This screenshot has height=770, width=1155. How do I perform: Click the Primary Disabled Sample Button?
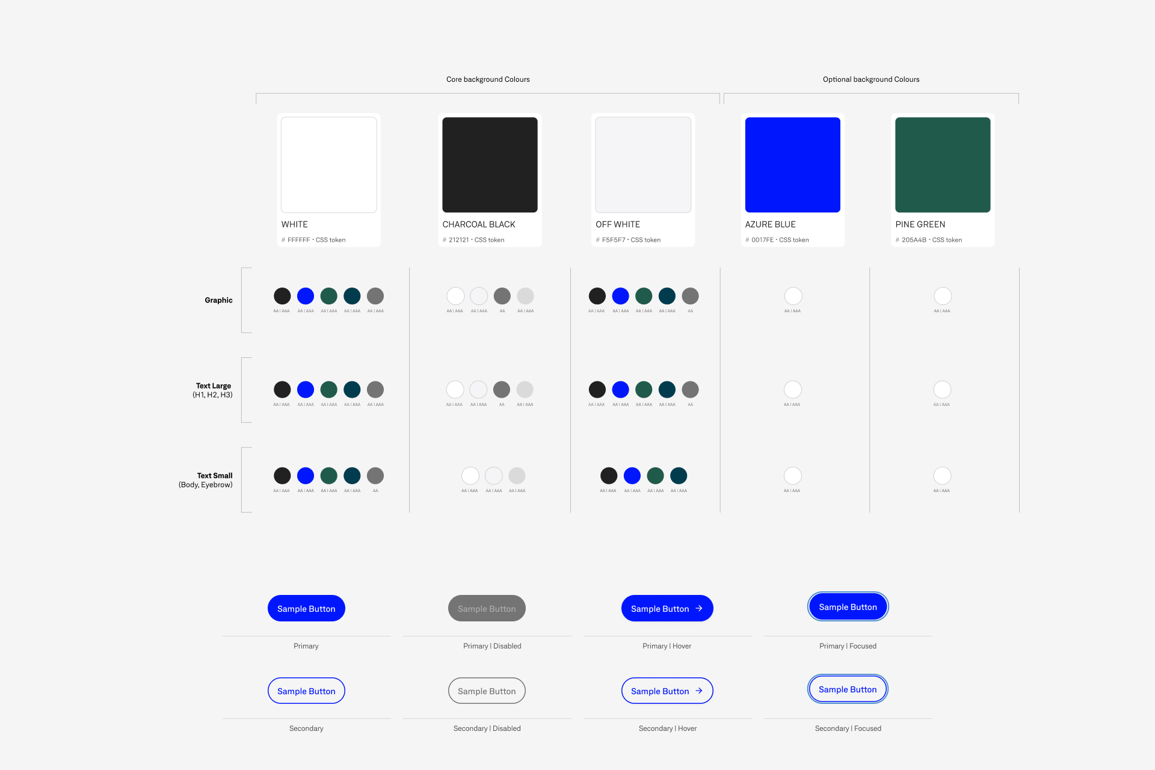tap(487, 608)
